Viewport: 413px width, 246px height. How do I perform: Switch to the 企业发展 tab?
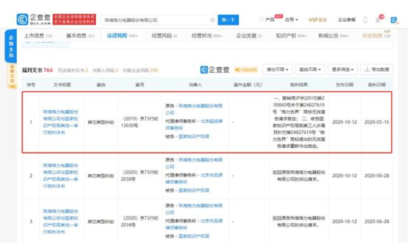[249, 36]
